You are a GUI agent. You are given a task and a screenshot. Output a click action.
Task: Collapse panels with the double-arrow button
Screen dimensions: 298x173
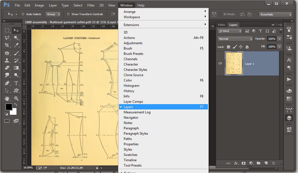point(273,25)
